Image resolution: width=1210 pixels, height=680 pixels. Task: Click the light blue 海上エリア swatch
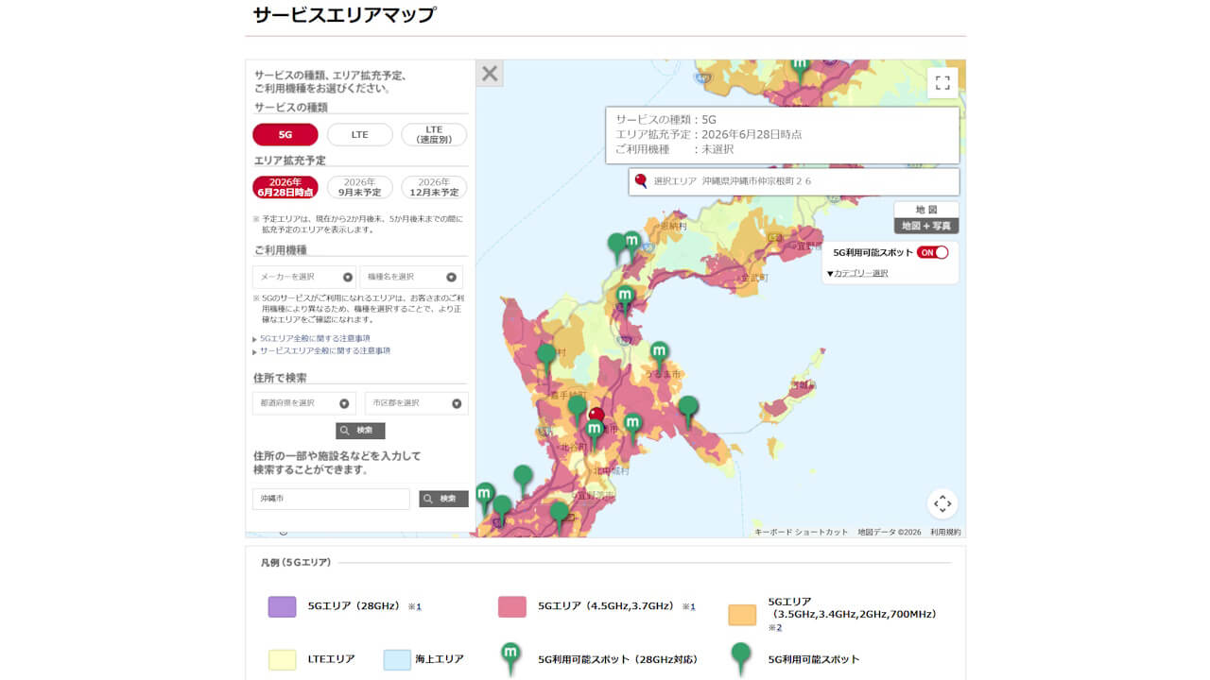click(397, 659)
